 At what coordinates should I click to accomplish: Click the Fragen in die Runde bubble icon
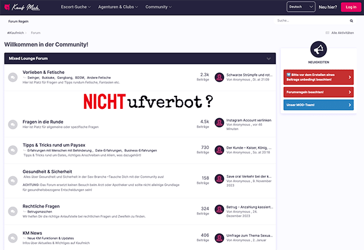(13, 124)
